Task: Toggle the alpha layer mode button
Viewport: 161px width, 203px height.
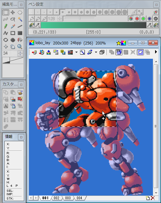Action: [119, 52]
